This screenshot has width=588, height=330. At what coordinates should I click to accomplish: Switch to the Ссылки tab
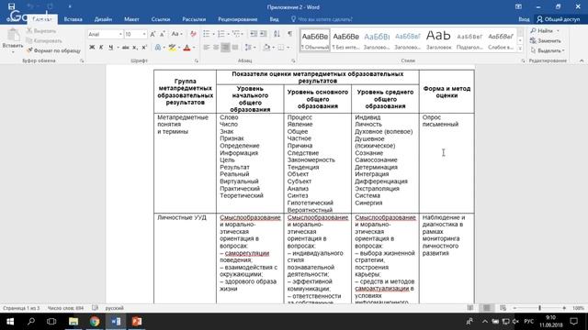pyautogui.click(x=161, y=19)
